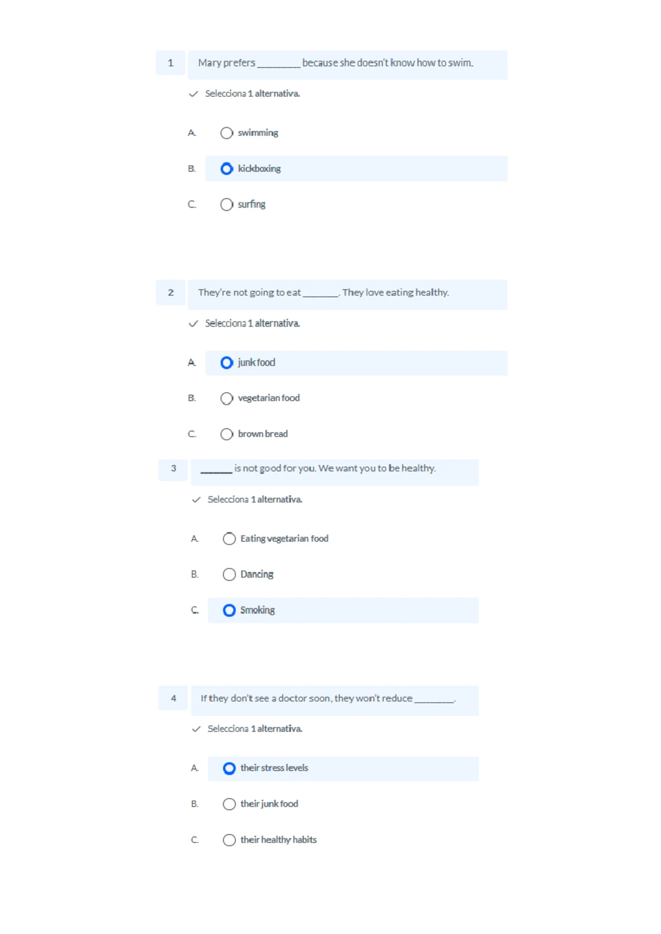Select the 'junk food' radio option
661x934 pixels.
click(226, 363)
